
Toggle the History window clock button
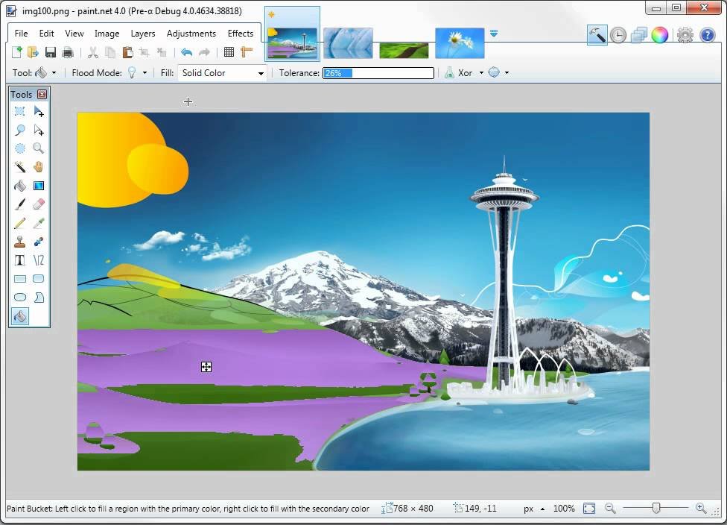618,35
